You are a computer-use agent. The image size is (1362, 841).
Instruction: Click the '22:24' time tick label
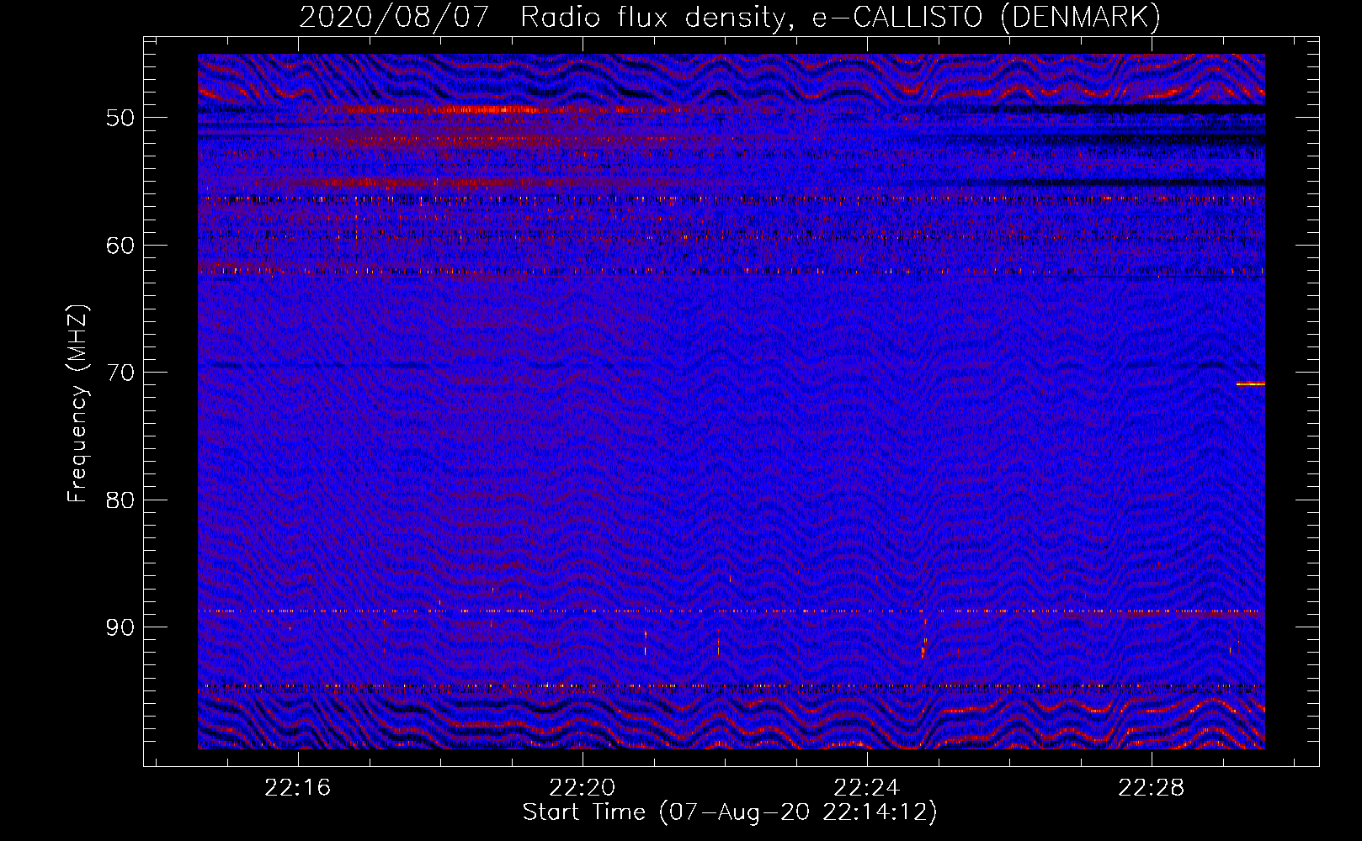(867, 788)
